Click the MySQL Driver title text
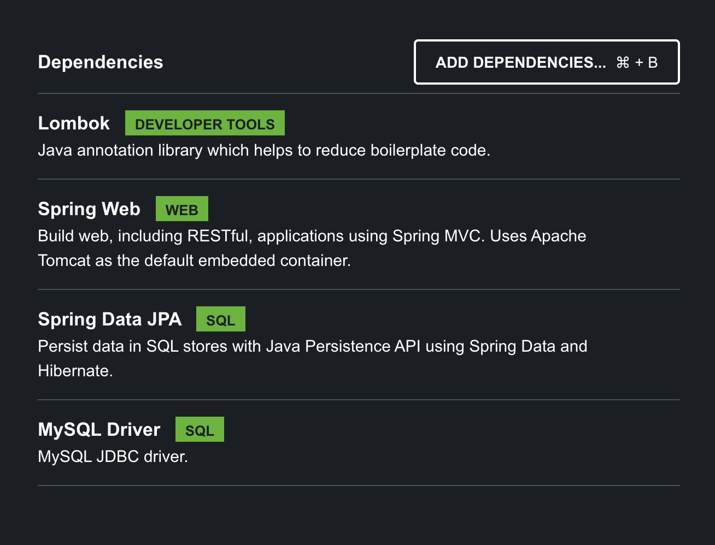 99,429
